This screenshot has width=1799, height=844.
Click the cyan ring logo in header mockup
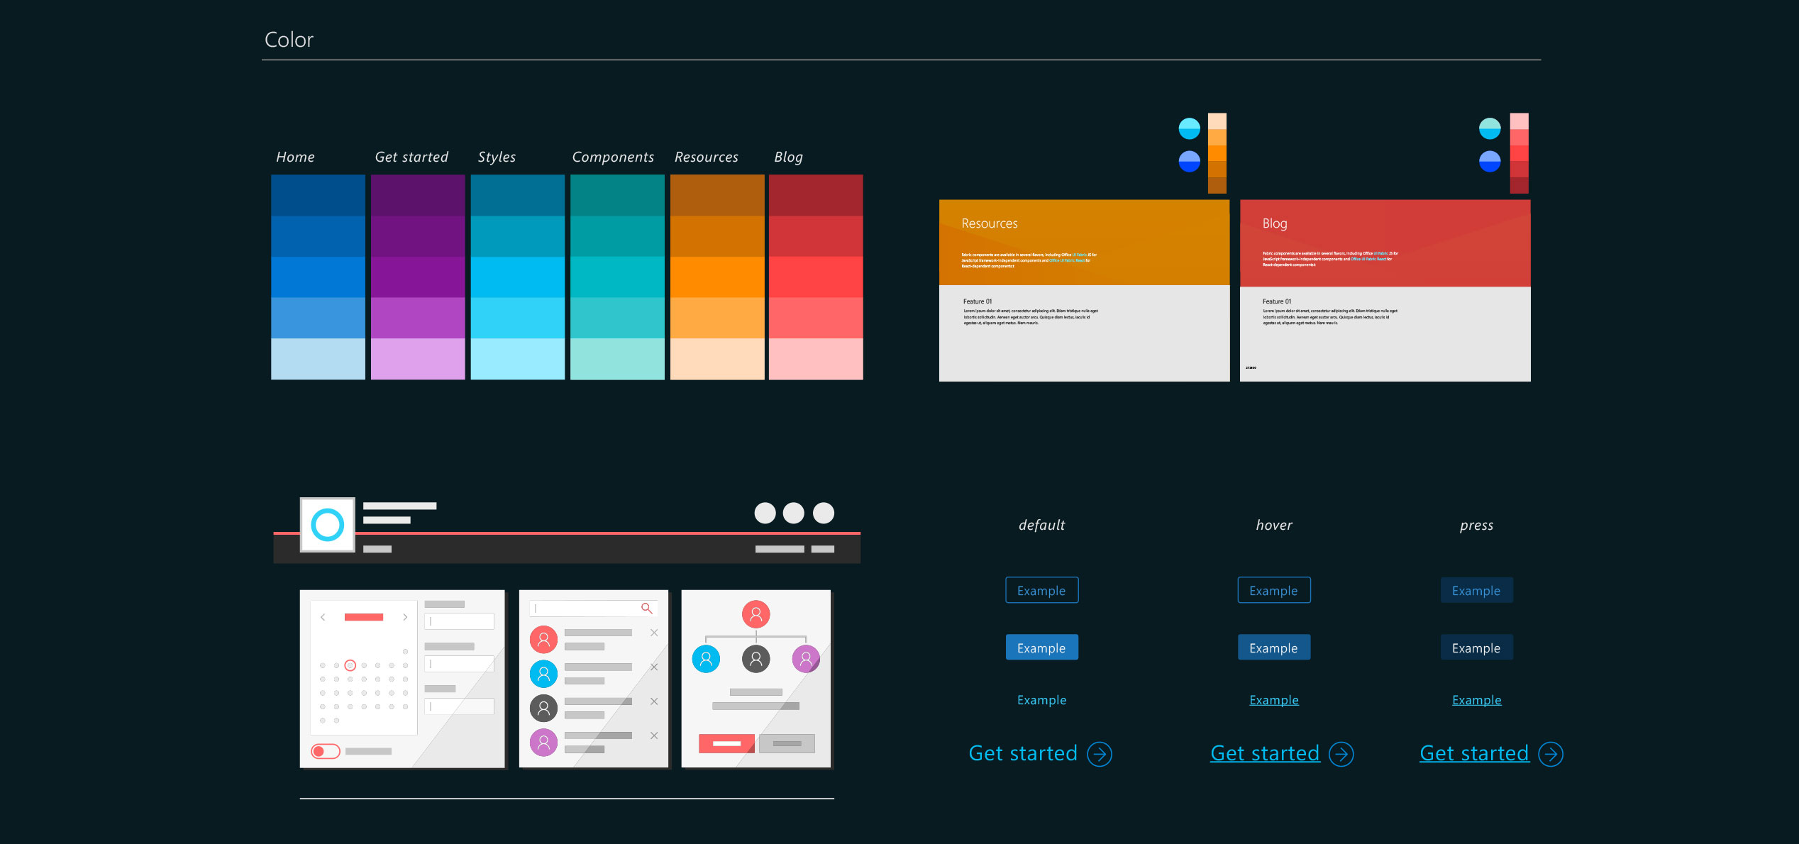(327, 525)
